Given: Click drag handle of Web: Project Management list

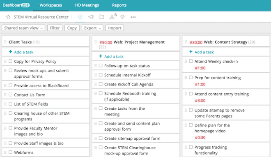Looking at the screenshot, I should click(96, 42).
